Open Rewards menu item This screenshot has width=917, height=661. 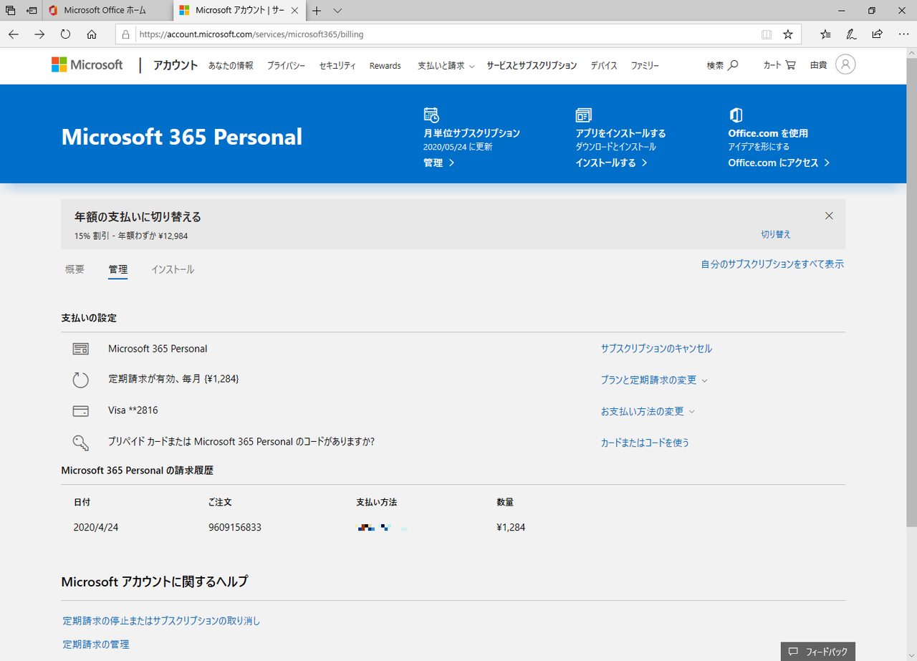tap(385, 66)
